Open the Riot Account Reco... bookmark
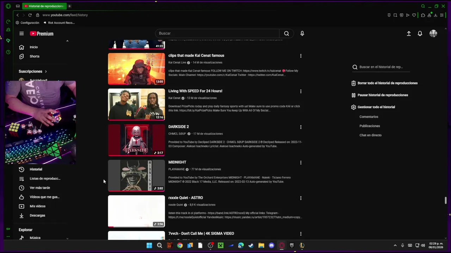This screenshot has height=253, width=451. [59, 23]
